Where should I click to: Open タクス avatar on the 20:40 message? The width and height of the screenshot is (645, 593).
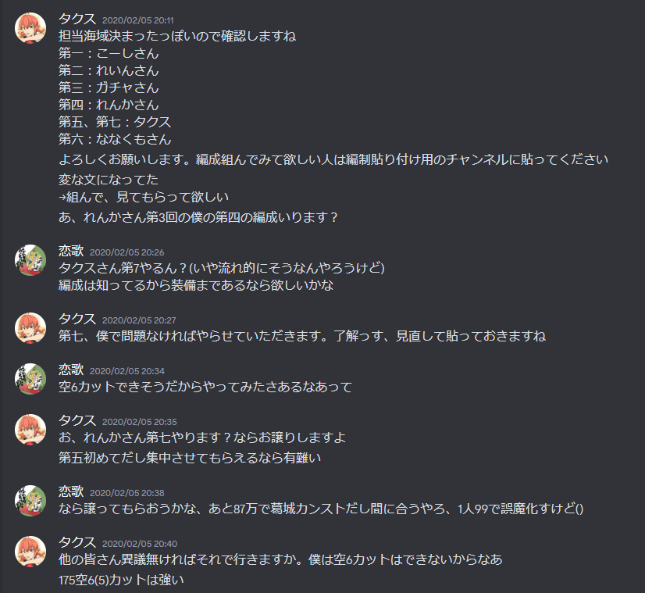coord(30,552)
